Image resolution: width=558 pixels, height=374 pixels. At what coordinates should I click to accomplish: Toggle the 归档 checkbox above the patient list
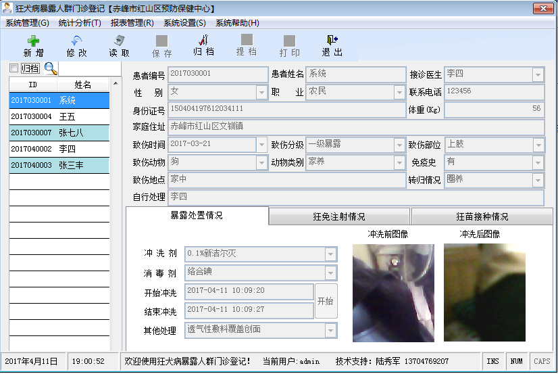click(14, 68)
